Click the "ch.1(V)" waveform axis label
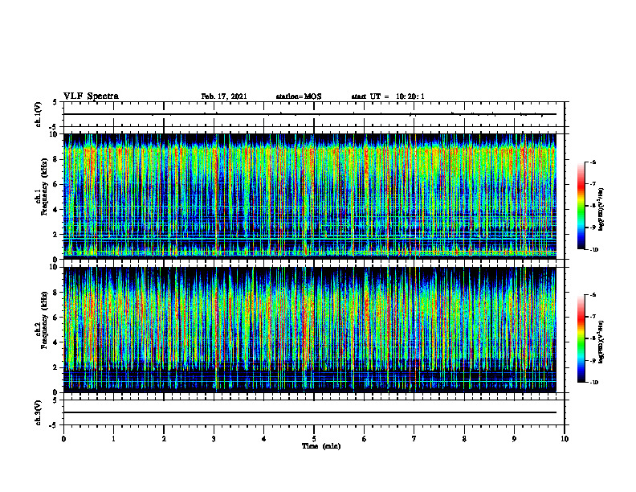The height and width of the screenshot is (492, 636). tap(39, 114)
